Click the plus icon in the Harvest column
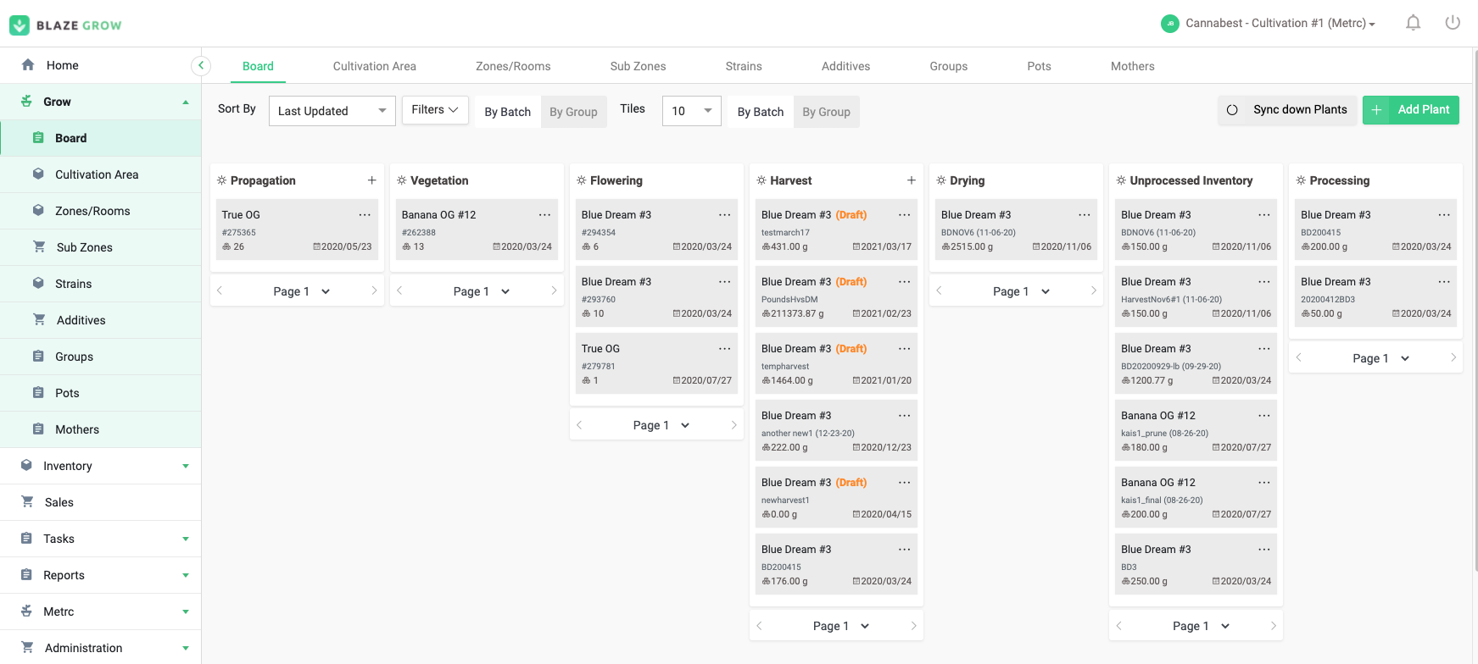Viewport: 1478px width, 664px height. 911,180
